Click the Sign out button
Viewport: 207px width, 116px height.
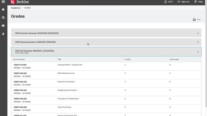coord(183,2)
